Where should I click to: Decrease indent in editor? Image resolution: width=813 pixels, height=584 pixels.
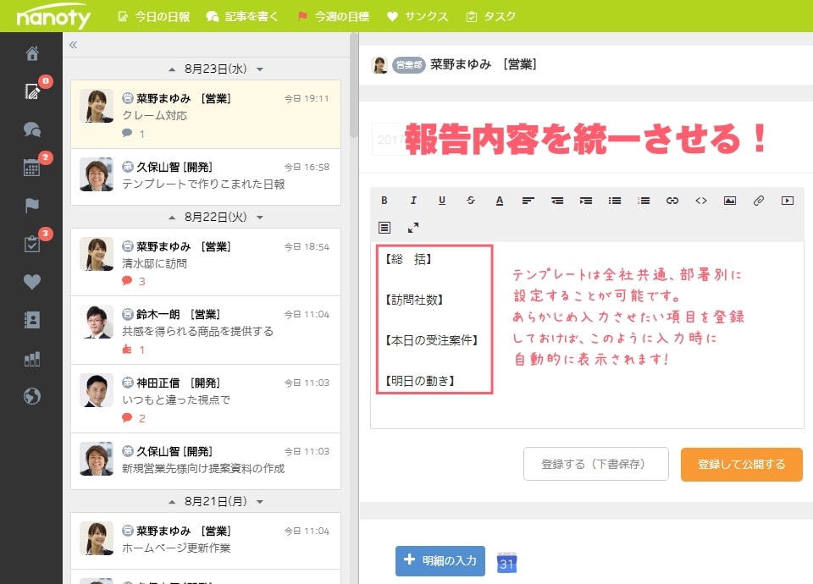point(557,201)
